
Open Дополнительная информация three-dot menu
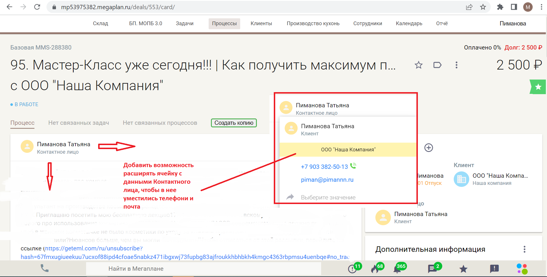click(524, 249)
